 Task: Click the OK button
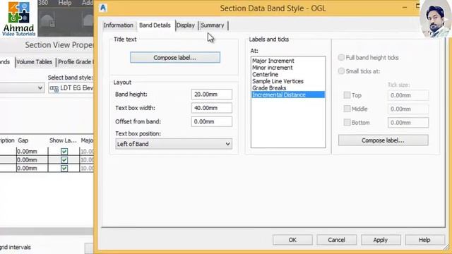coord(292,240)
